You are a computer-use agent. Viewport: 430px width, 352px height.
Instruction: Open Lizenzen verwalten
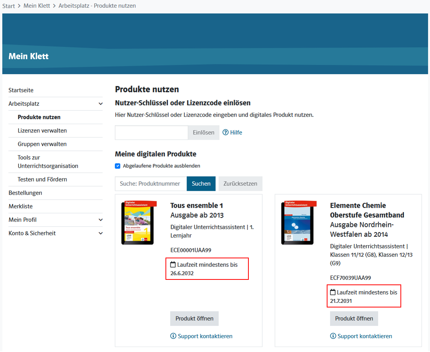coord(42,131)
